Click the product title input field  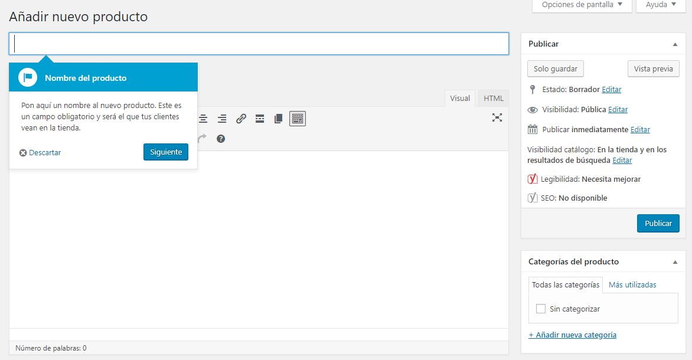[259, 44]
